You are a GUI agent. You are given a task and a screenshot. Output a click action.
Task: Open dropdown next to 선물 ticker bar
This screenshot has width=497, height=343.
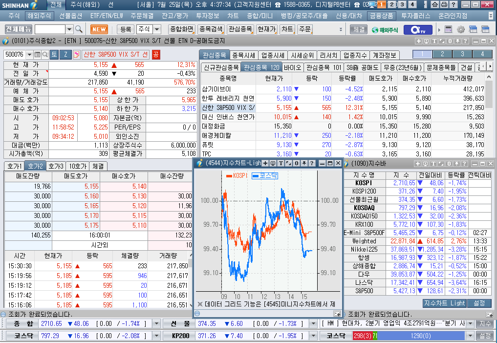click(x=313, y=323)
